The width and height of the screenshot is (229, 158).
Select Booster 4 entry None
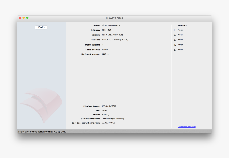click(x=180, y=45)
